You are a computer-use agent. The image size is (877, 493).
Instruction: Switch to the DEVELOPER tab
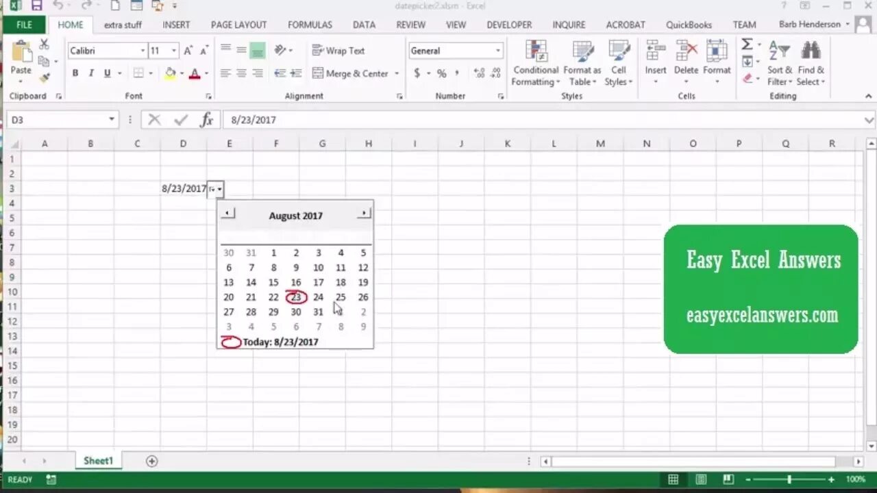coord(509,25)
